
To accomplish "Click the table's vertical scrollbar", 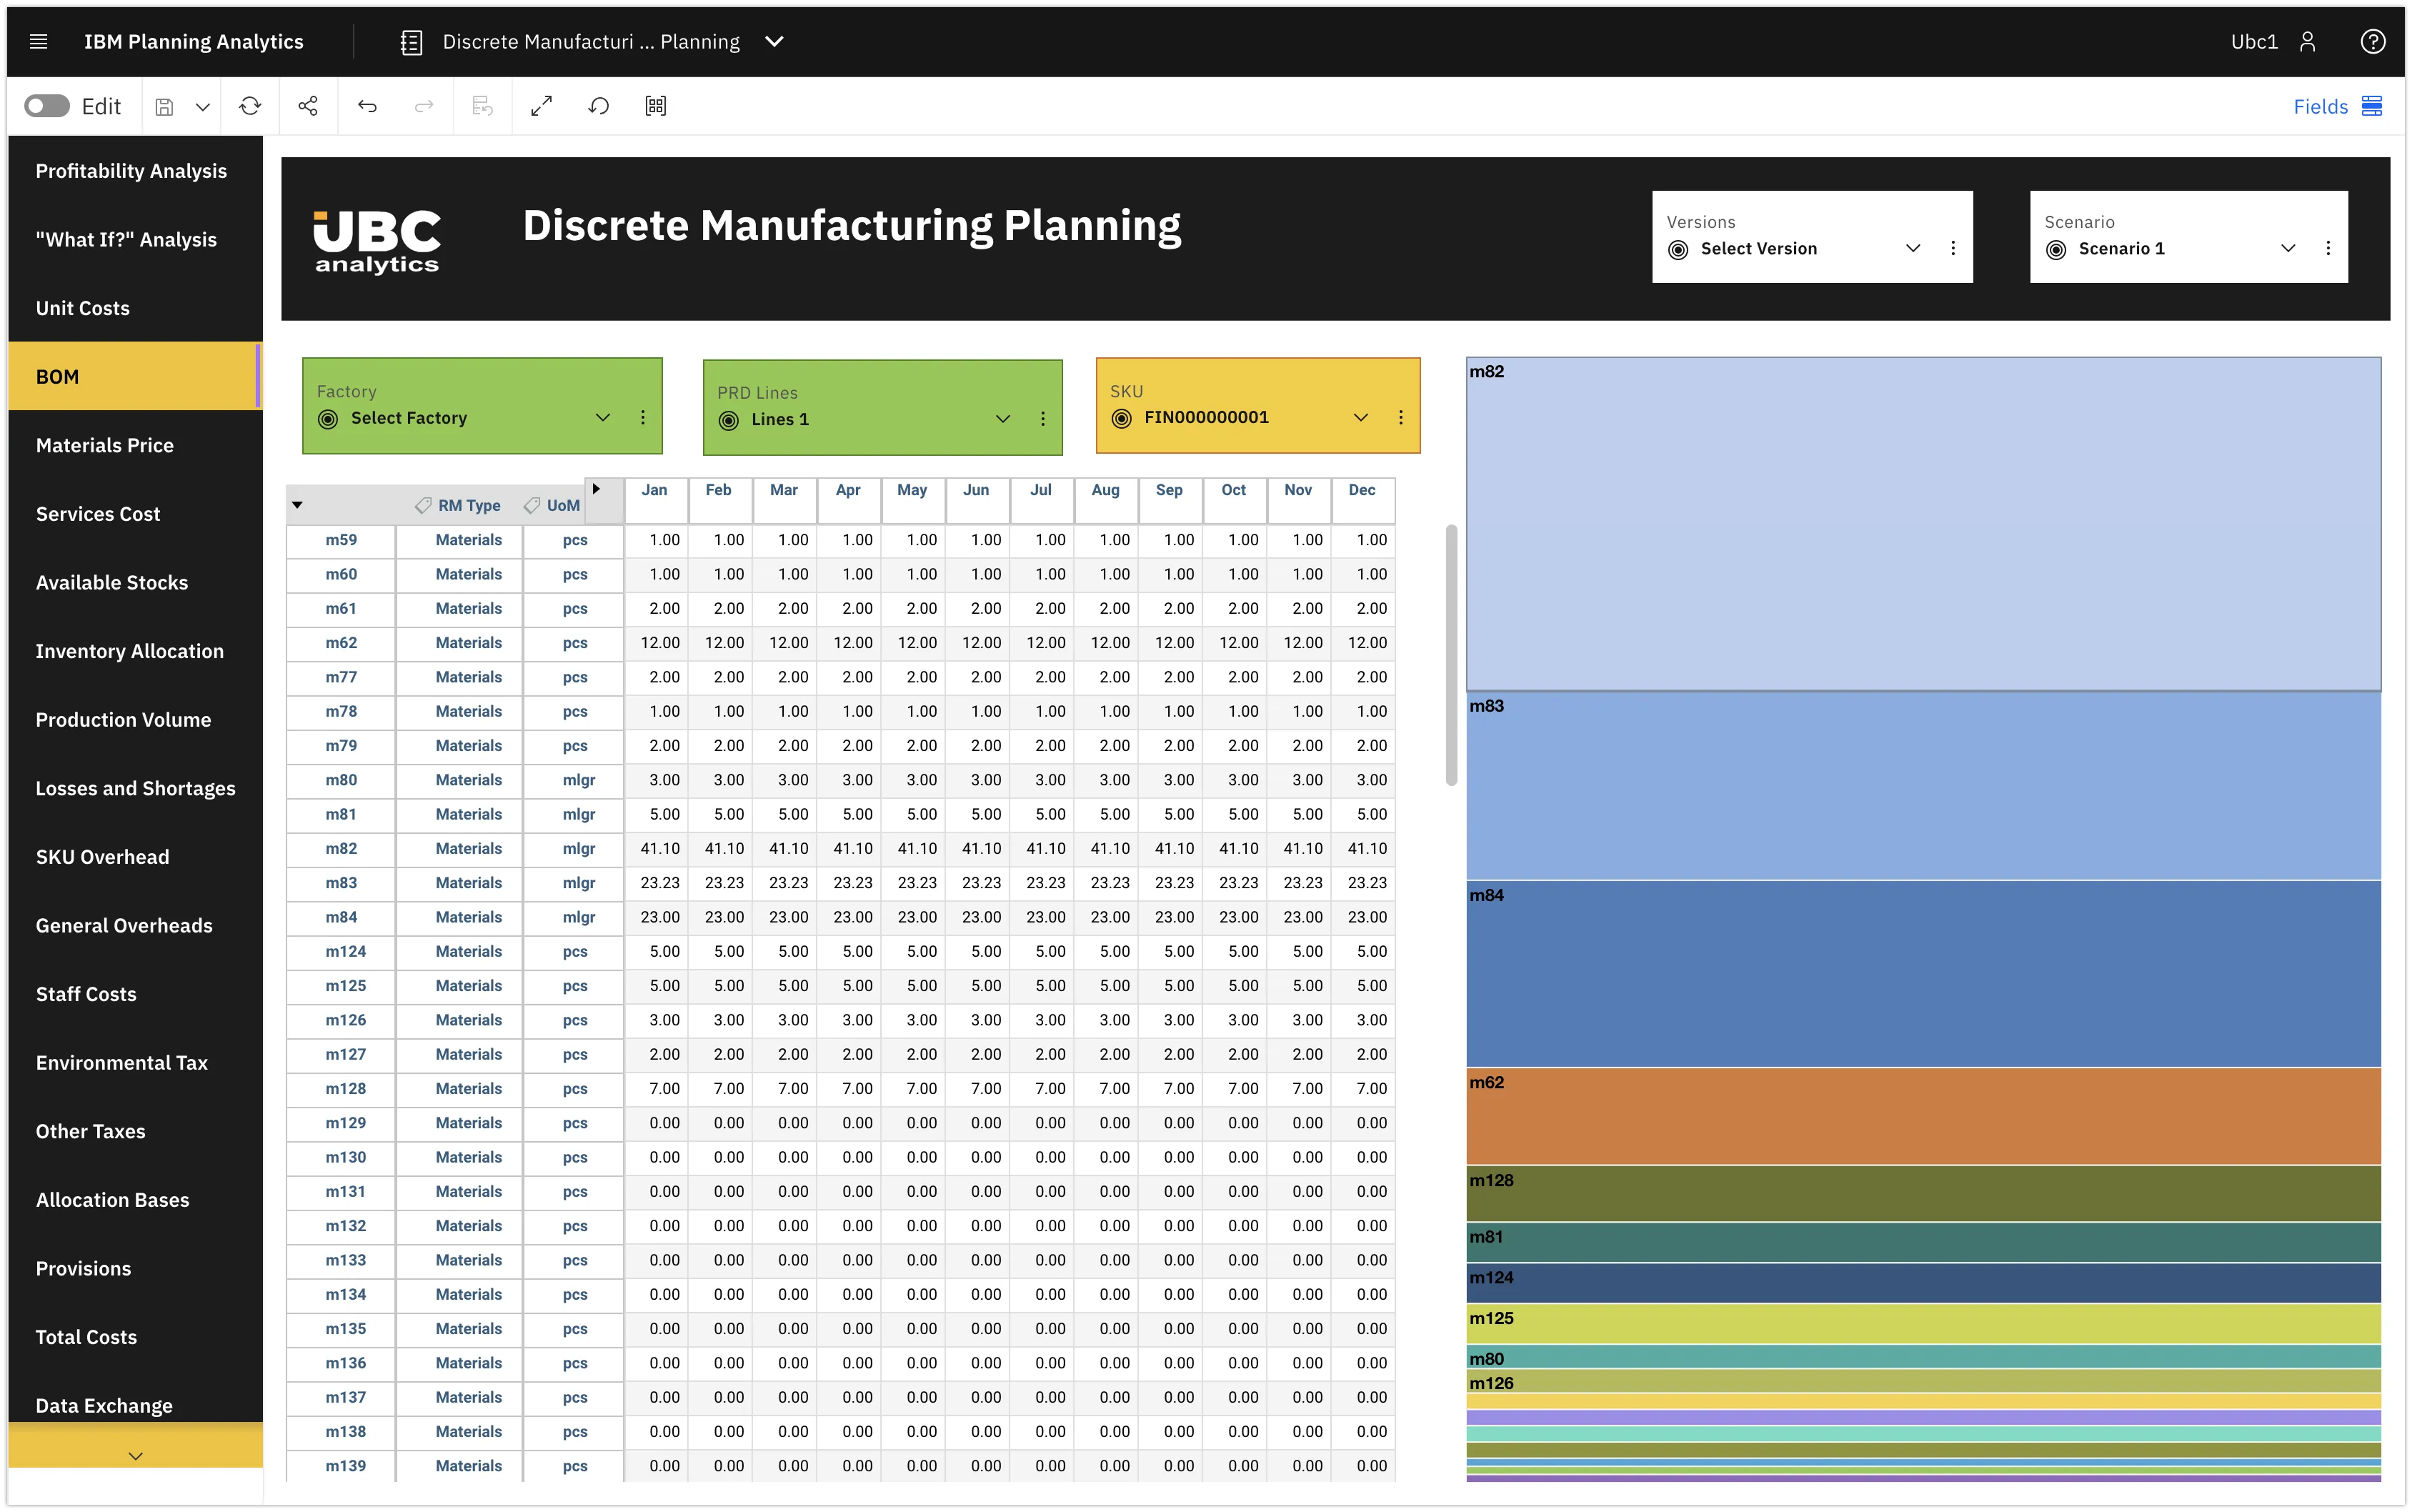I will point(1450,655).
